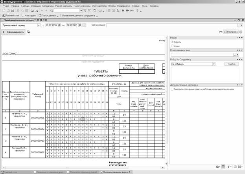Image resolution: width=245 pixels, height=174 pixels.
Task: Click the calendar icon in toolbar
Action: coord(113,11)
